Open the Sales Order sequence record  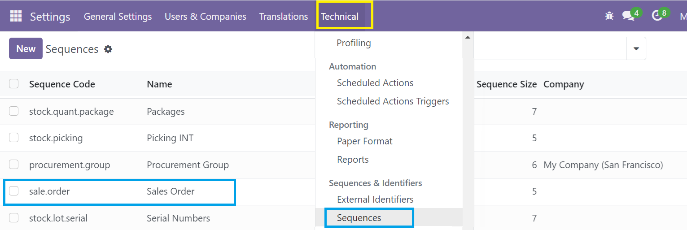point(171,191)
